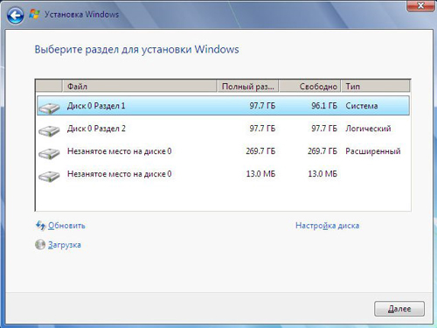Click drive icon of 13.0 МБ unallocated space
Viewport: 437px width, 328px height.
coord(49,176)
